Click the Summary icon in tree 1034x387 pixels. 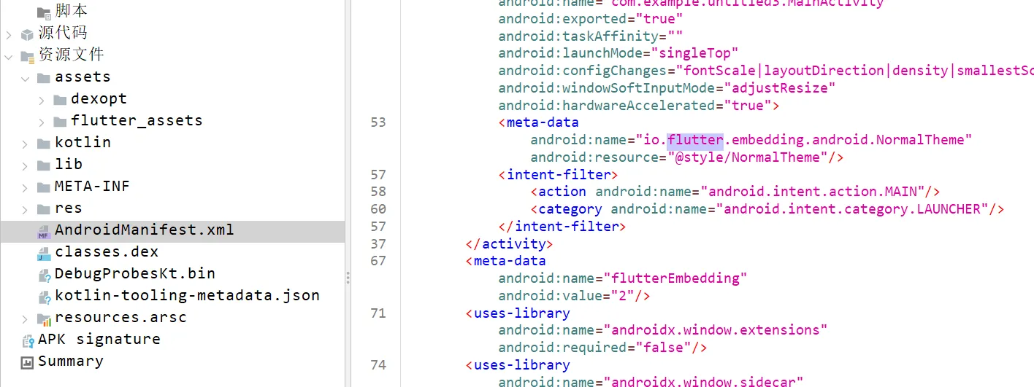click(28, 362)
